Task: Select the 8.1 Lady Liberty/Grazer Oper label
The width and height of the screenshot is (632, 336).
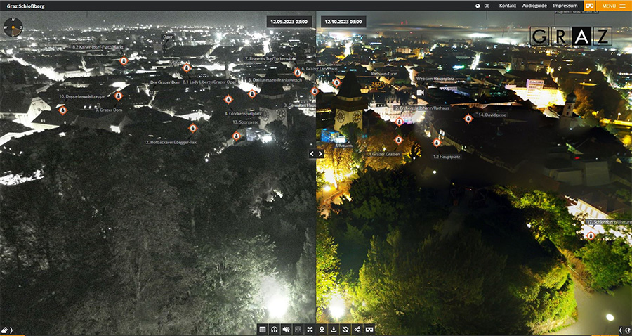Action: (209, 82)
